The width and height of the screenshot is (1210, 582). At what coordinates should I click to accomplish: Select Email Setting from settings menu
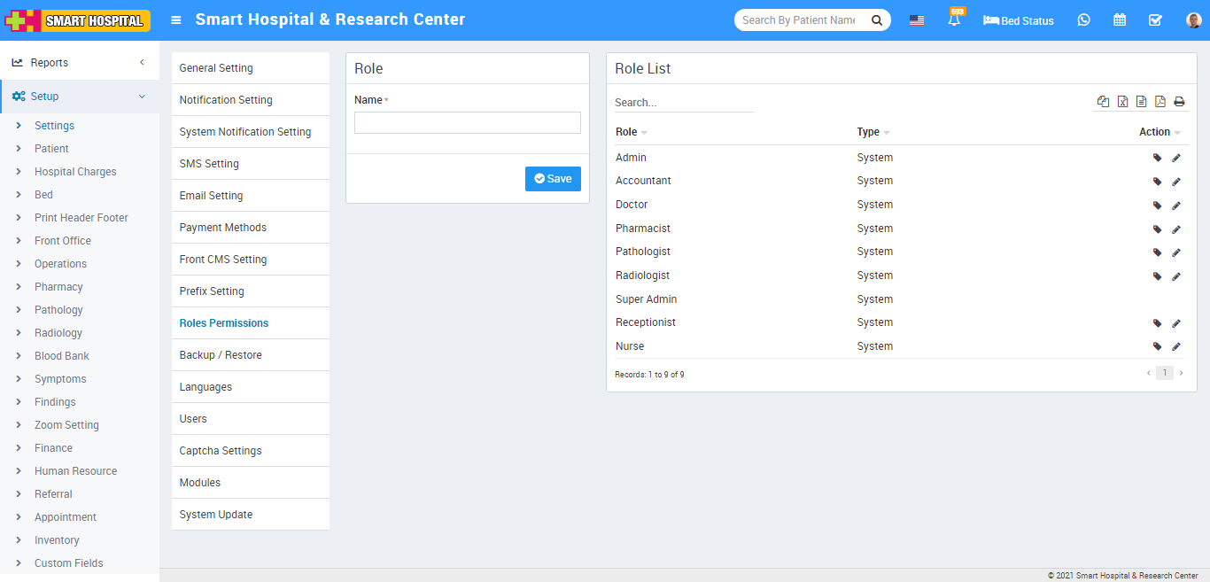tap(211, 196)
